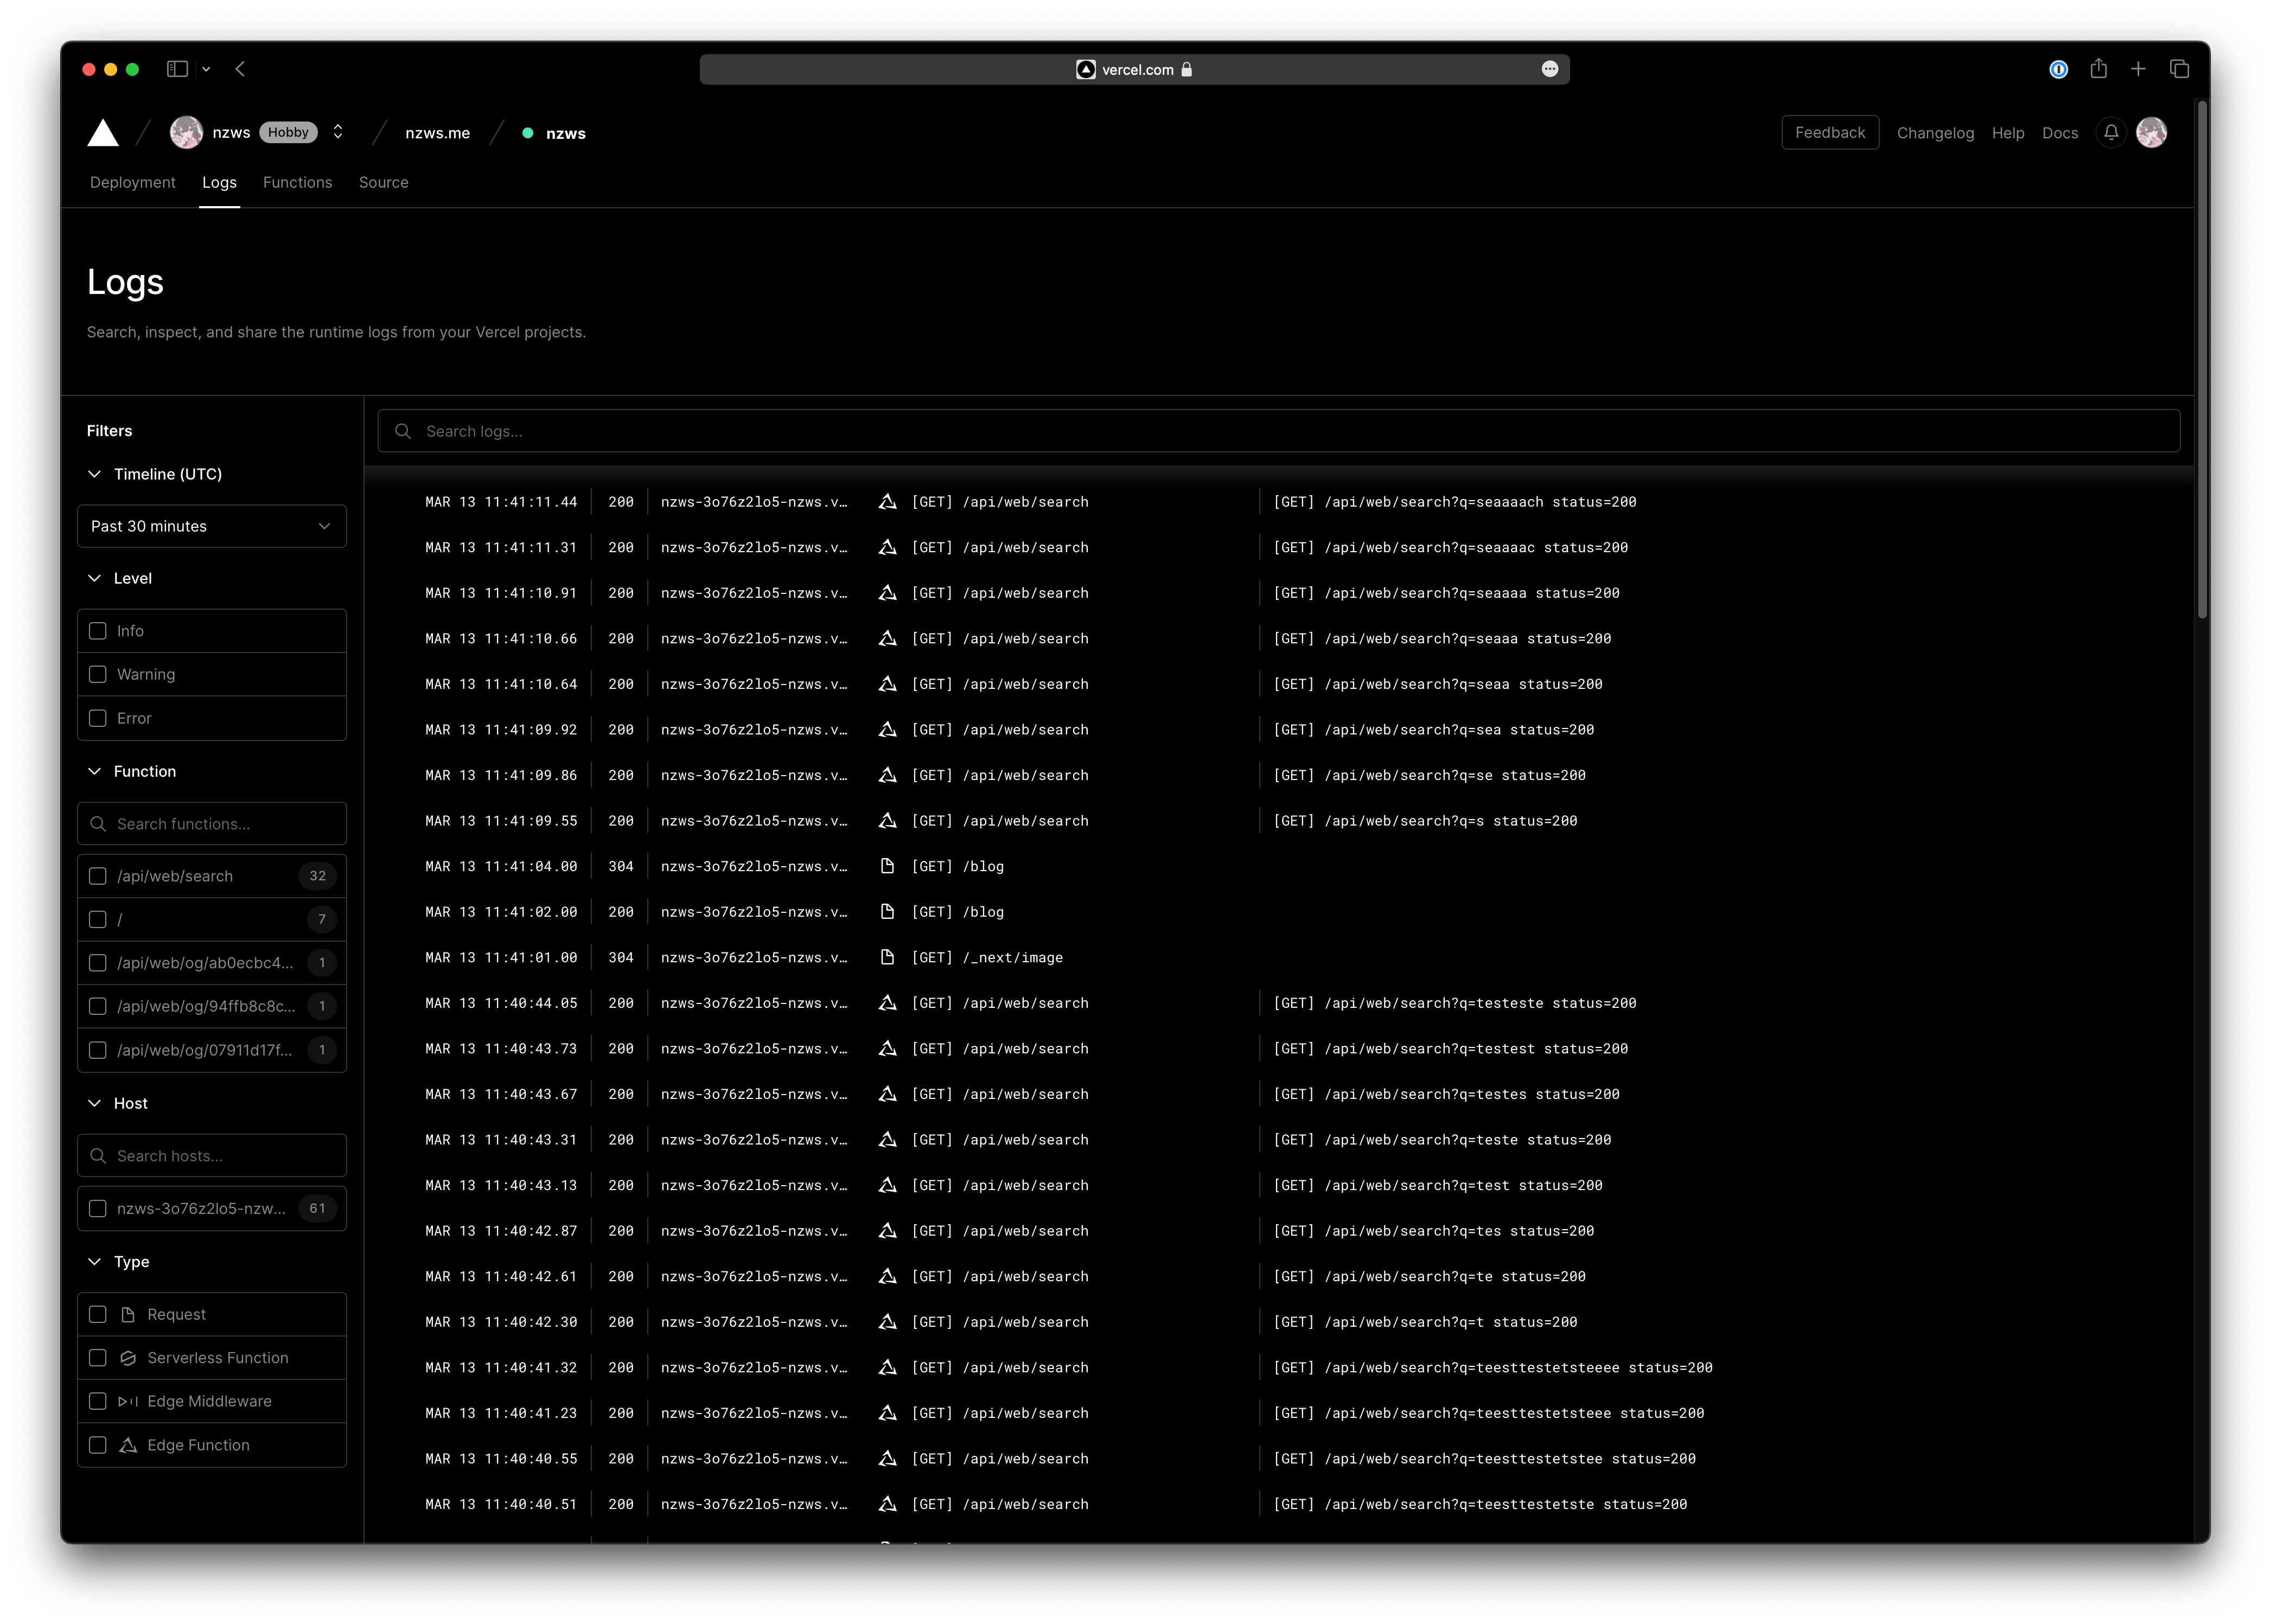This screenshot has width=2271, height=1624.
Task: Open the Docs link
Action: [x=2060, y=133]
